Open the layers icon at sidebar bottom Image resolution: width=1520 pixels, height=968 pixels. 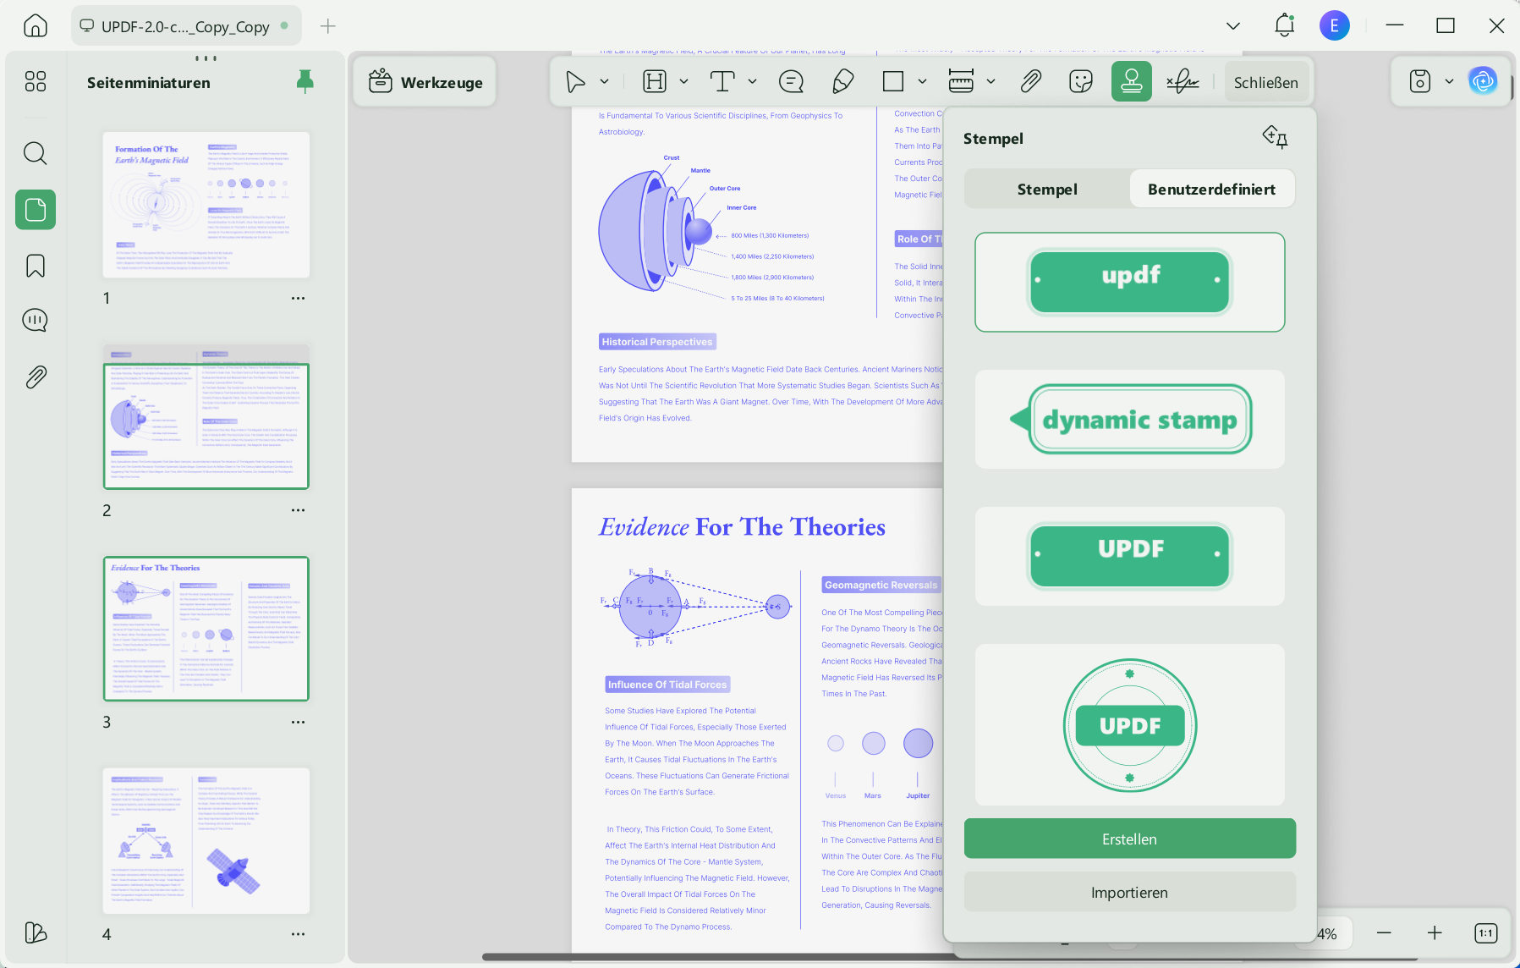pyautogui.click(x=36, y=932)
